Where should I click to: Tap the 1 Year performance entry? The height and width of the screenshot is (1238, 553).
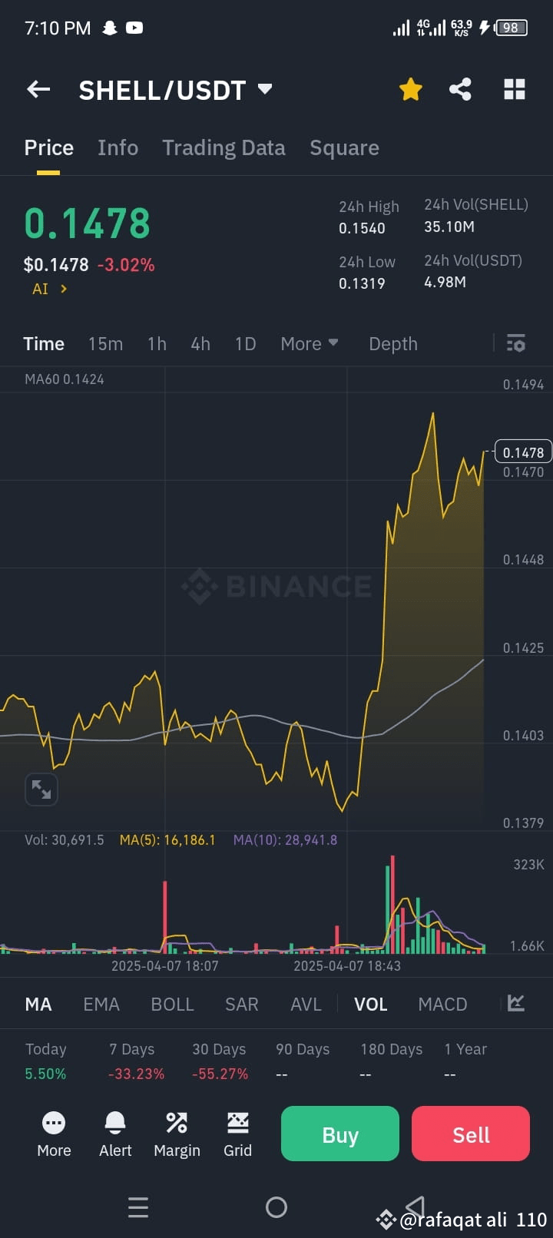tap(465, 1061)
